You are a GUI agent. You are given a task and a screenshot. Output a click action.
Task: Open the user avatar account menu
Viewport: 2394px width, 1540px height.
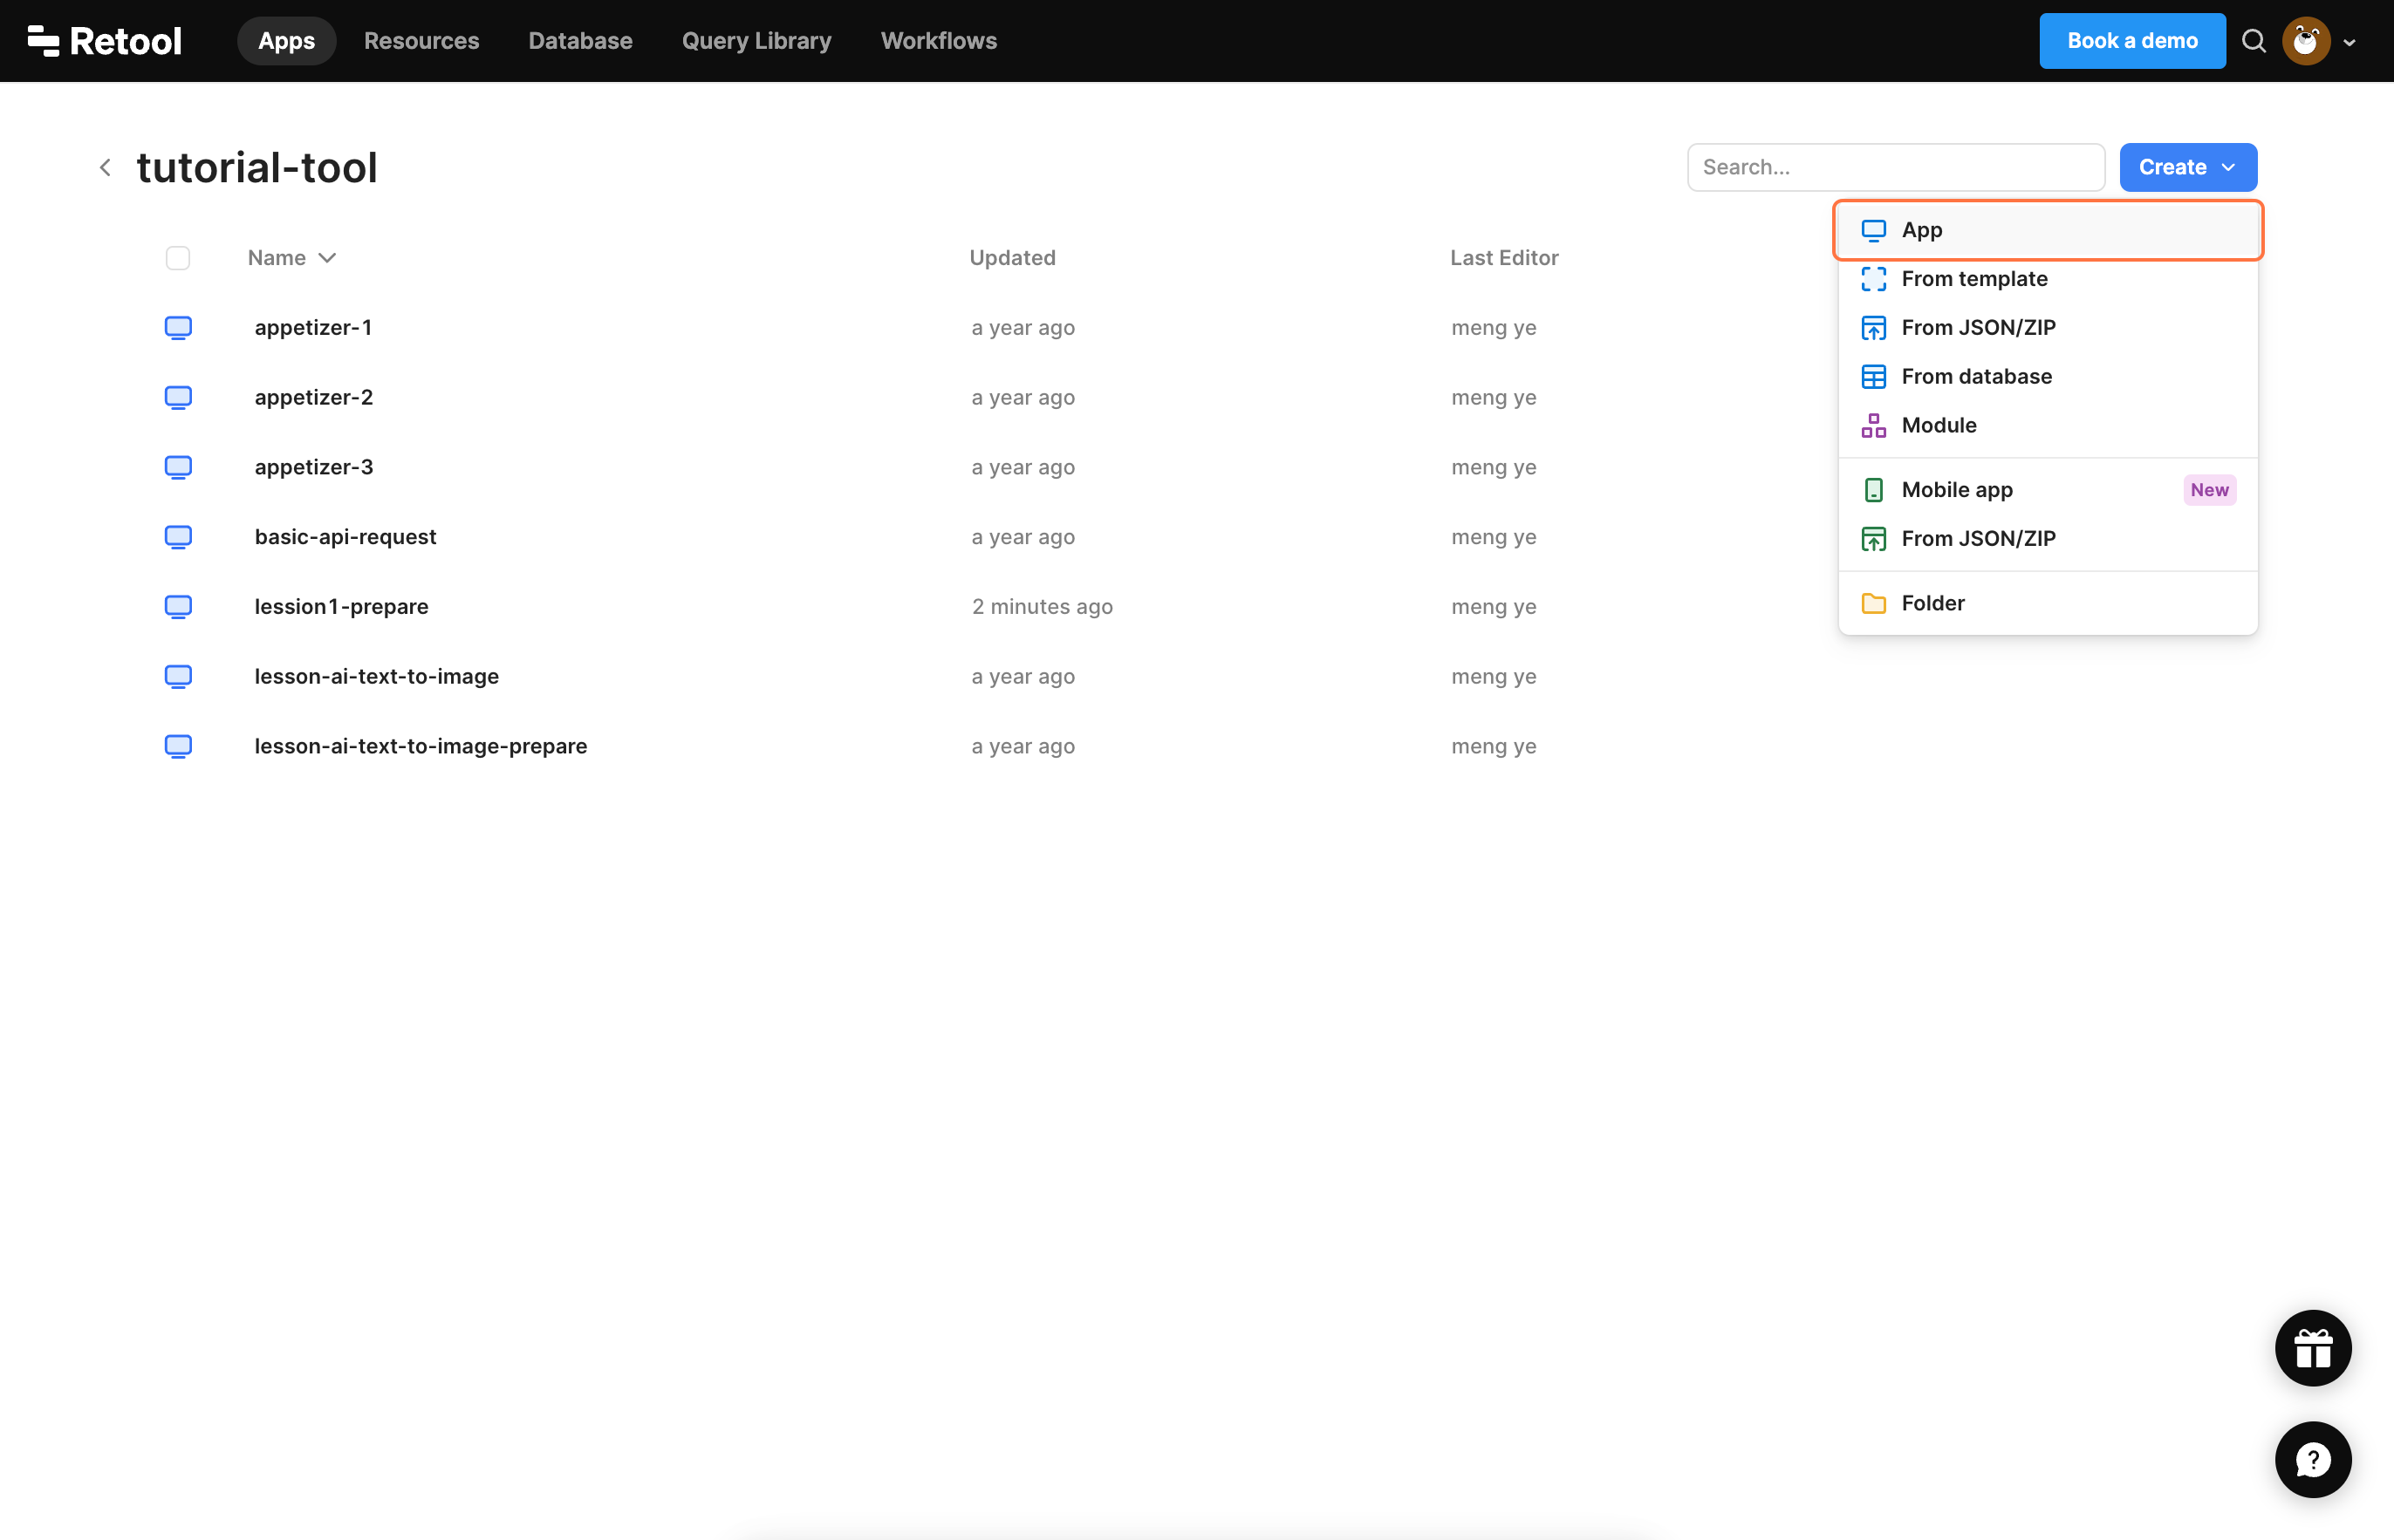(2306, 41)
